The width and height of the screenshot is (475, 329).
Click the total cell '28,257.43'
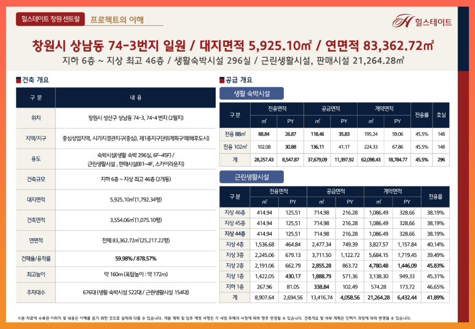click(x=264, y=159)
